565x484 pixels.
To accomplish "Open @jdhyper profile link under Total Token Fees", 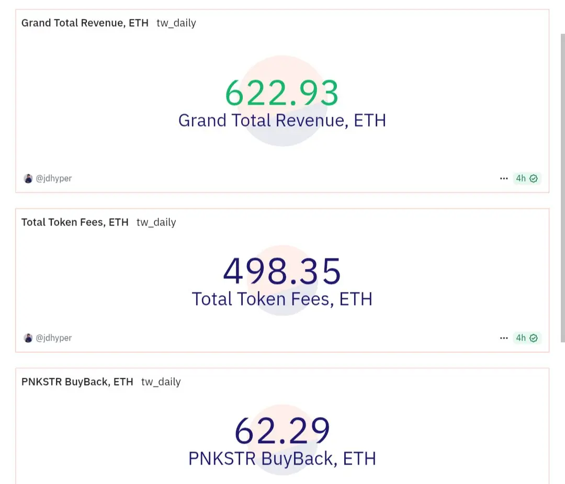I will click(54, 338).
